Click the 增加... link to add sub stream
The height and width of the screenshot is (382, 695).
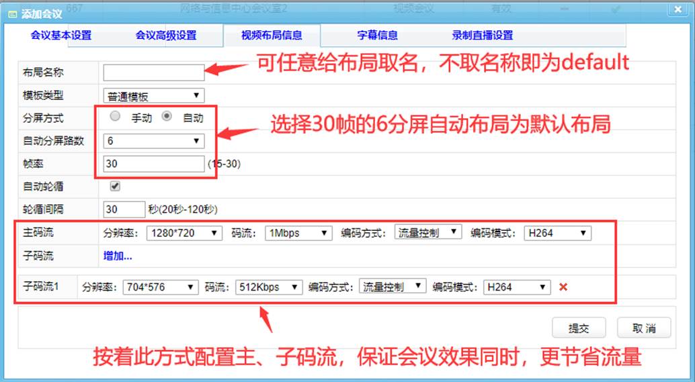[x=118, y=256]
